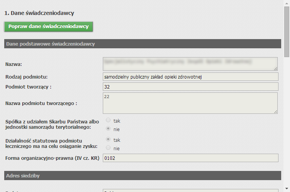Click the '1. Dane świadczeniodawcy' heading
This screenshot has height=192, width=290.
pyautogui.click(x=39, y=13)
